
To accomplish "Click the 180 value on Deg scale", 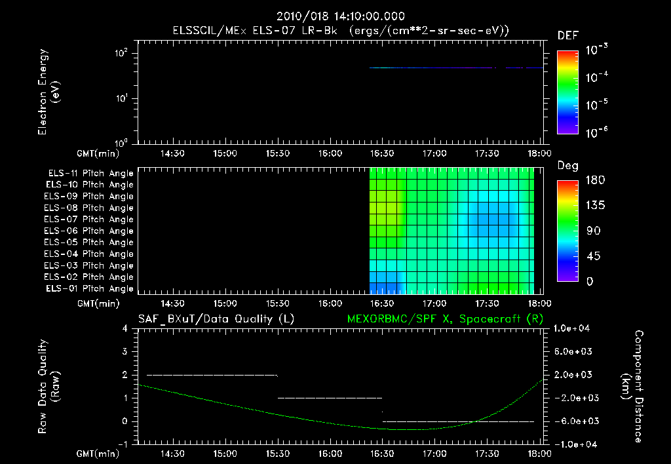I will point(596,180).
